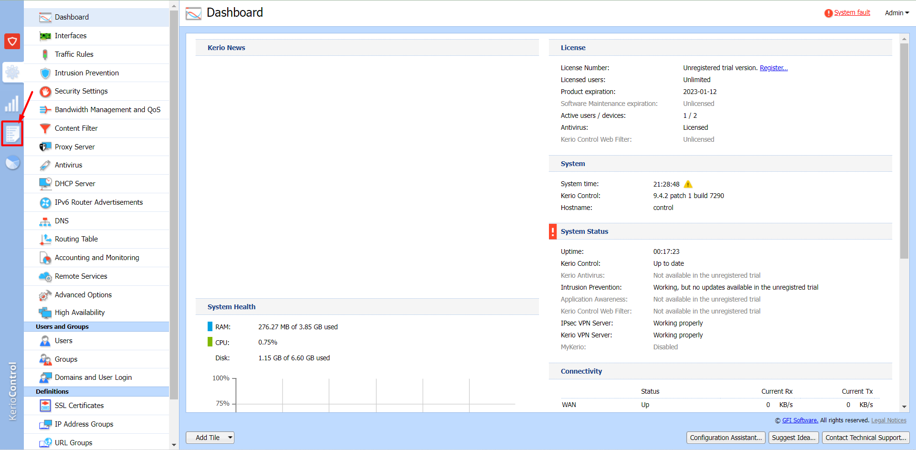
Task: Open the pie-chart reports icon in left rail
Action: (12, 163)
